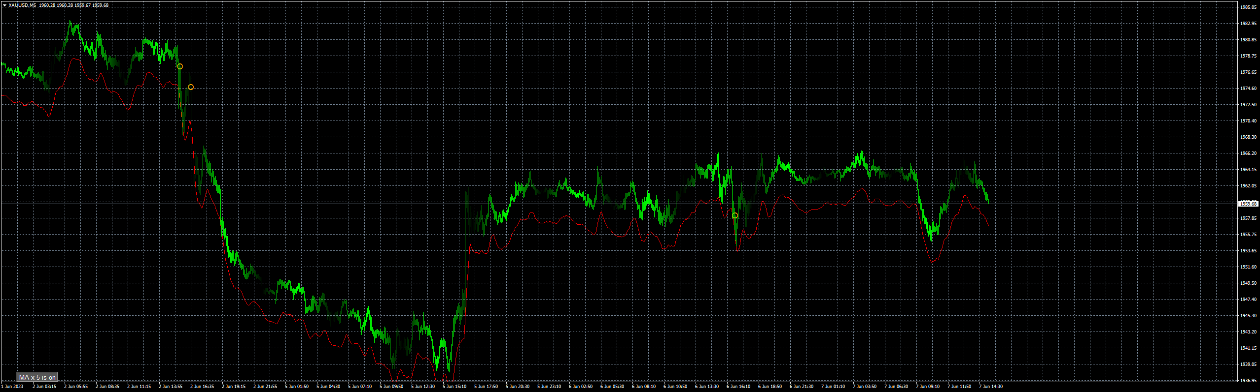Image resolution: width=1260 pixels, height=392 pixels.
Task: Click the '6 Jun 02:50' time label
Action: (581, 387)
